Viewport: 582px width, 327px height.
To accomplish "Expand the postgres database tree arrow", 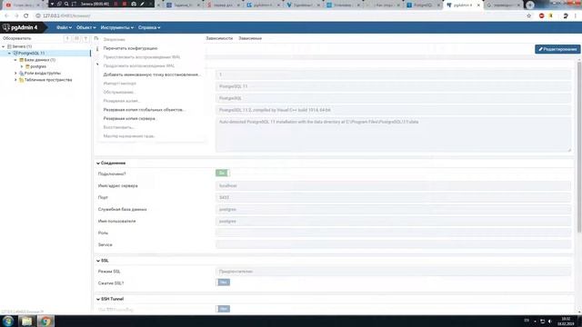I will pyautogui.click(x=22, y=66).
